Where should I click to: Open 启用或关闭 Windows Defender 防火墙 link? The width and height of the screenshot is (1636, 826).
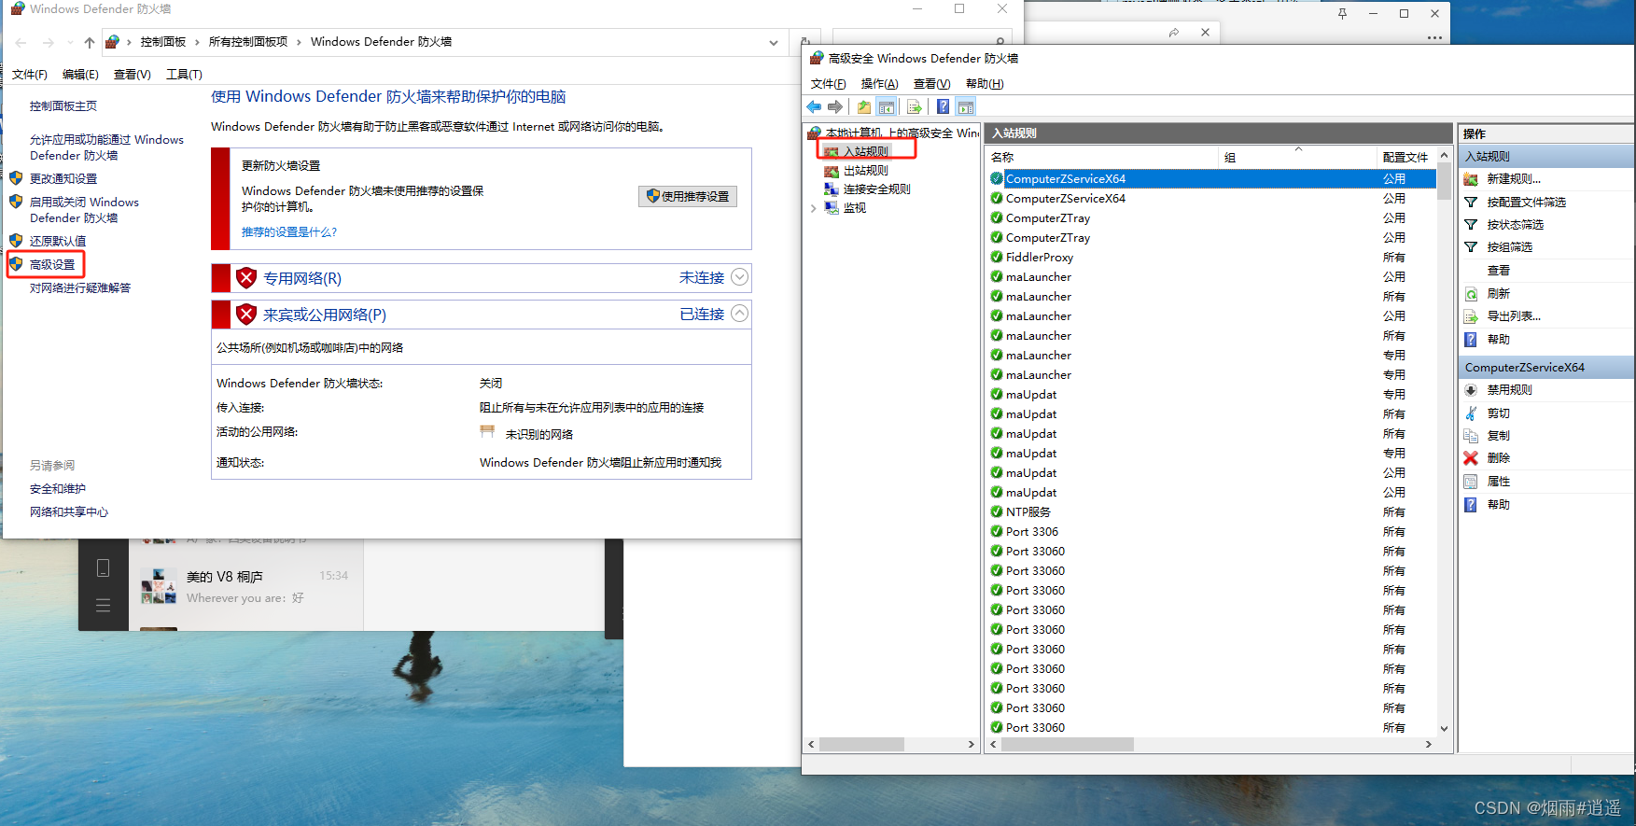click(84, 210)
